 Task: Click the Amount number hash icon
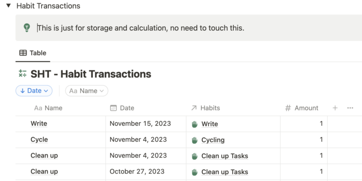tap(288, 108)
